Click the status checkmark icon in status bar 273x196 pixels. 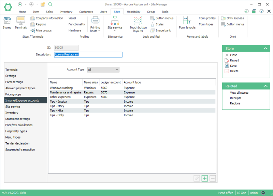click(263, 193)
